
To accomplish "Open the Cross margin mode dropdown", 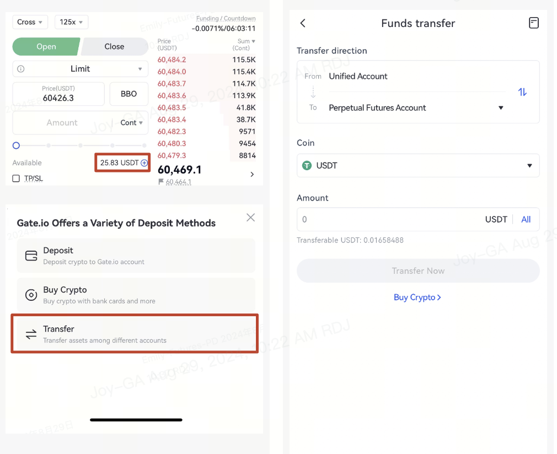I will [30, 22].
